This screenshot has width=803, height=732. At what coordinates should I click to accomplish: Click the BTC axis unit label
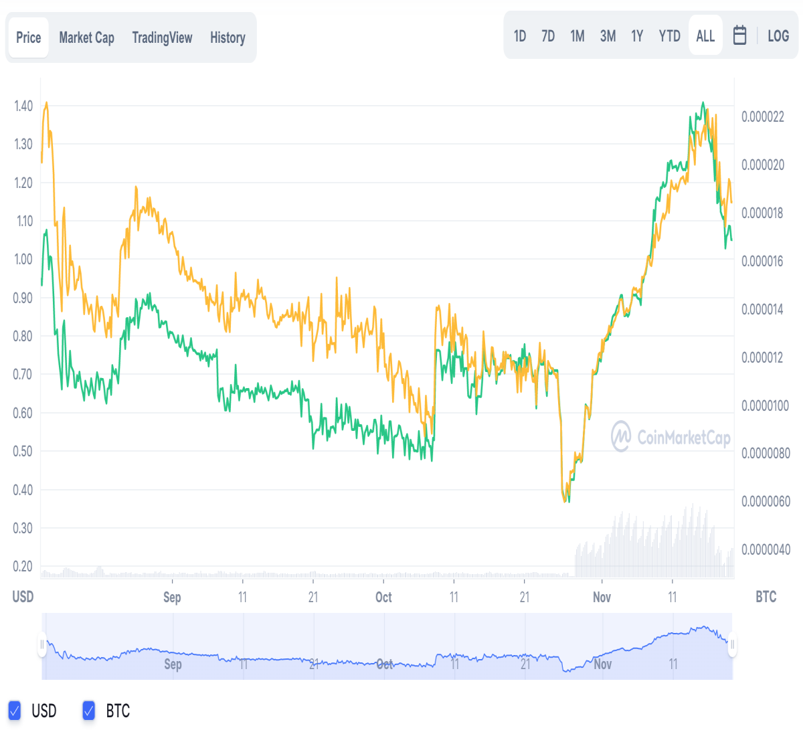point(766,596)
